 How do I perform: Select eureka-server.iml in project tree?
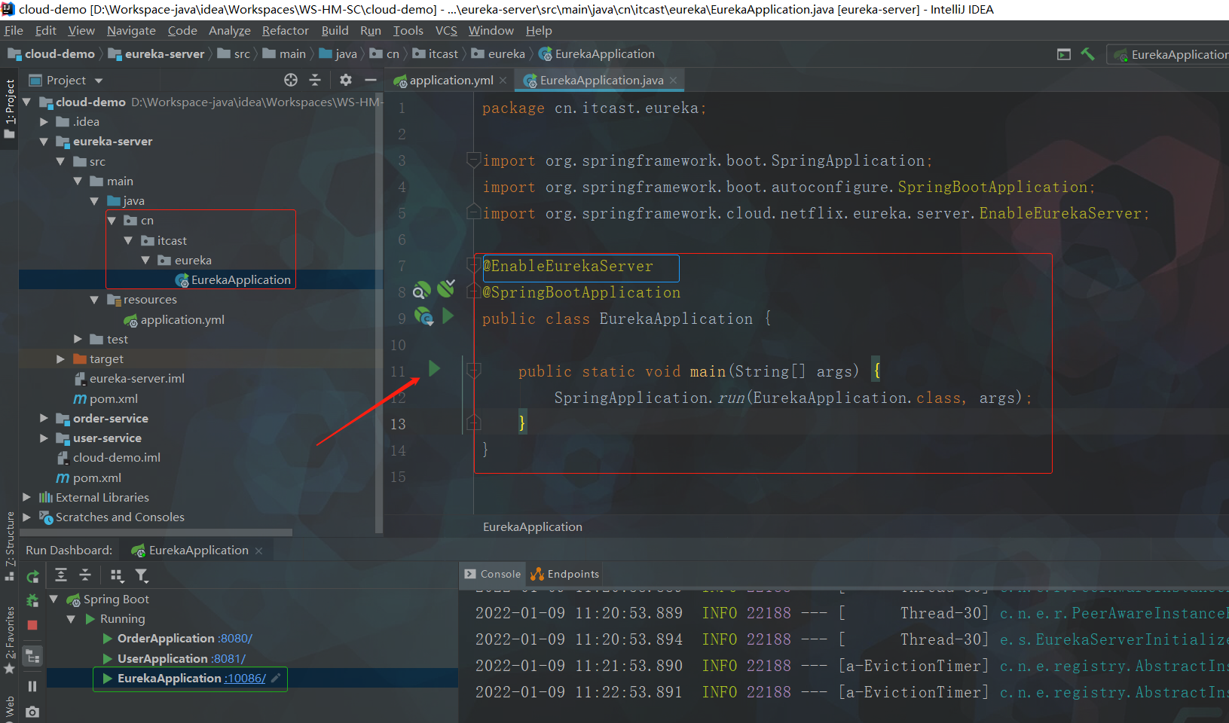point(136,379)
